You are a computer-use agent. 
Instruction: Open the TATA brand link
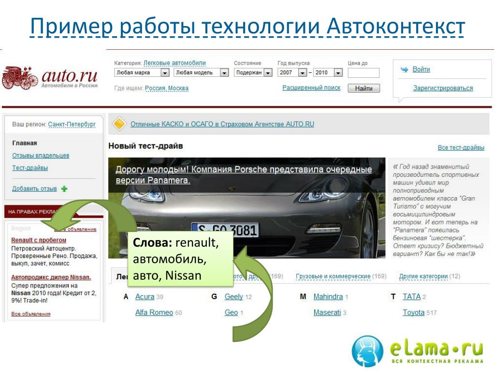[x=412, y=297]
